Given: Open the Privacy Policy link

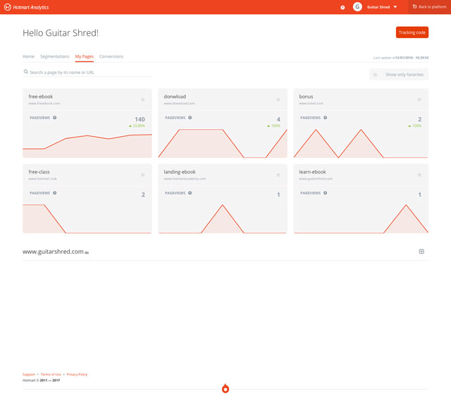Looking at the screenshot, I should click(x=77, y=374).
